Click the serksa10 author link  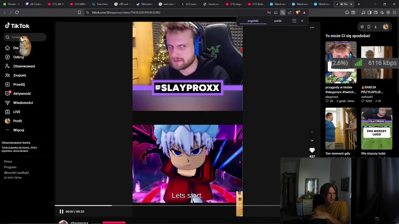coord(367,97)
